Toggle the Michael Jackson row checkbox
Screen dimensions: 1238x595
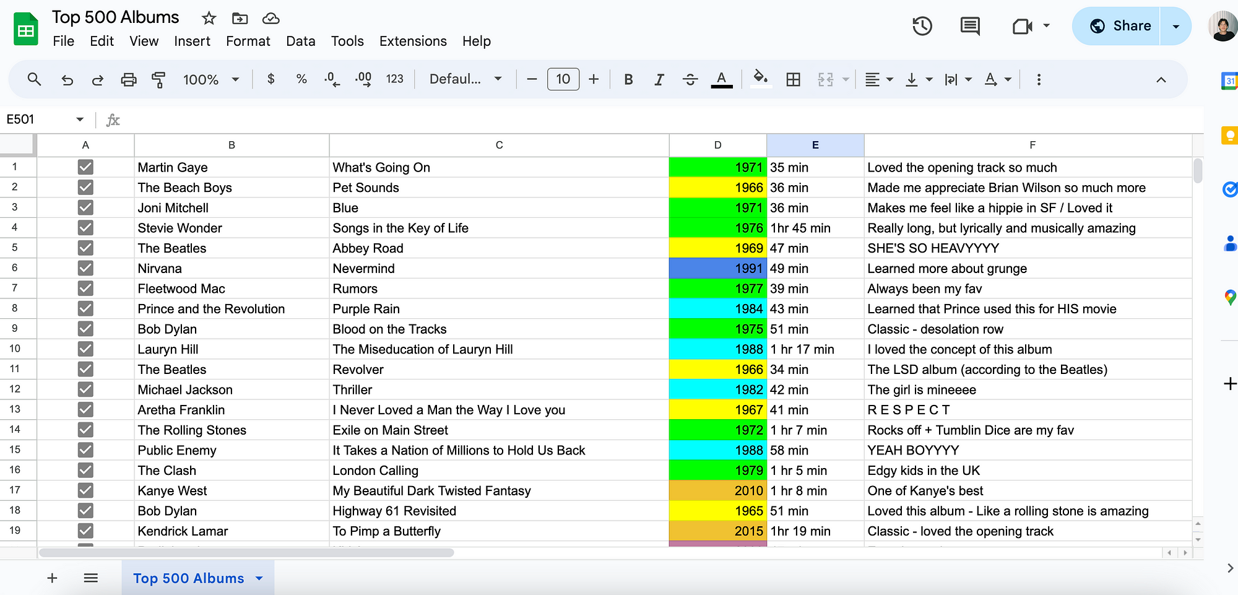[x=85, y=389]
